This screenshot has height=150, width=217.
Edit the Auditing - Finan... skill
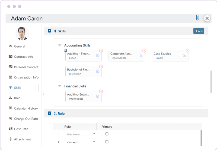(x=98, y=56)
